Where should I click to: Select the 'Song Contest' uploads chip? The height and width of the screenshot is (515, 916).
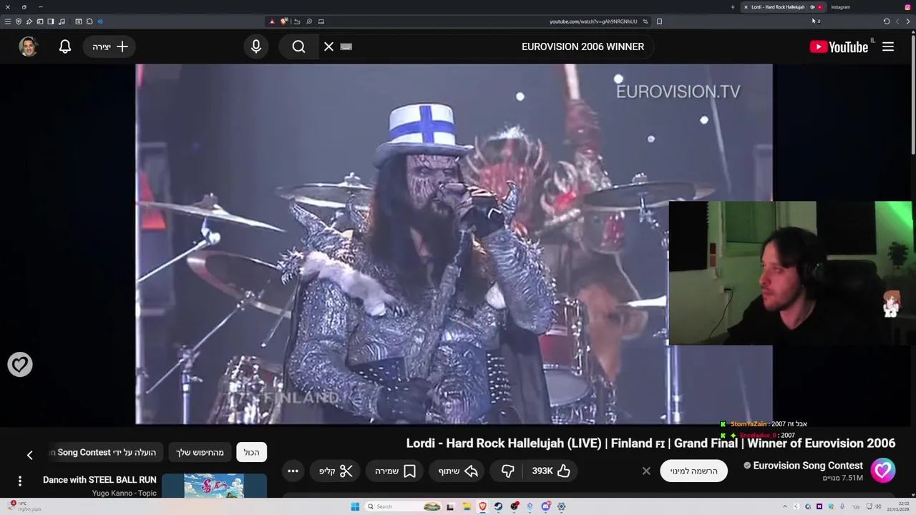click(x=106, y=452)
